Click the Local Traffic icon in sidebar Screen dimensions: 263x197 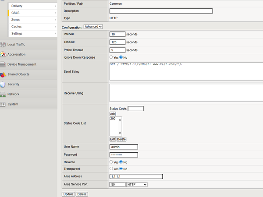coord(3,44)
